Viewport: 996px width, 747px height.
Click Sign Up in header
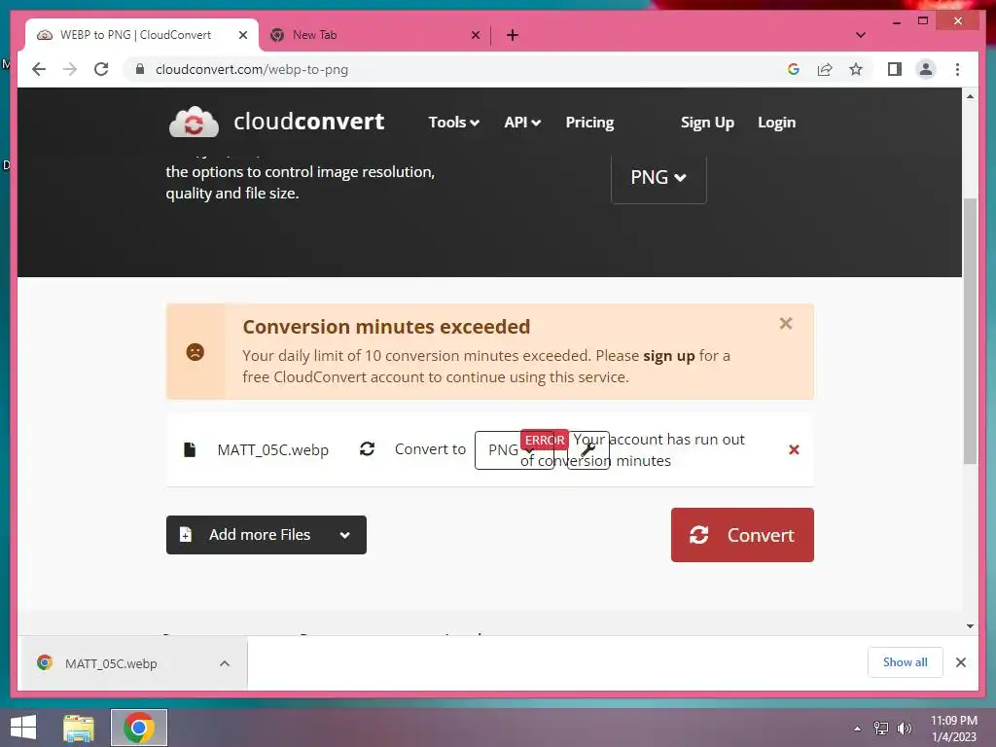tap(707, 122)
